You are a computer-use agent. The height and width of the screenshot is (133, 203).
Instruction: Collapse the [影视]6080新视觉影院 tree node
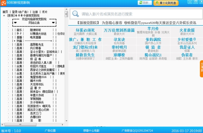tap(4, 16)
